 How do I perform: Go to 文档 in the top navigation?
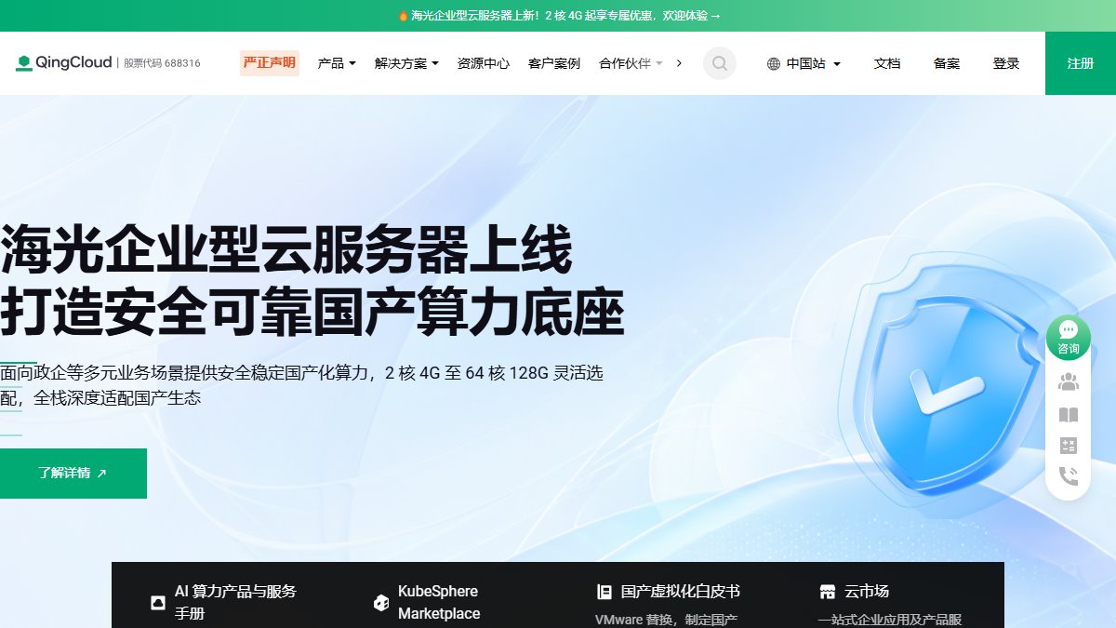click(x=887, y=63)
